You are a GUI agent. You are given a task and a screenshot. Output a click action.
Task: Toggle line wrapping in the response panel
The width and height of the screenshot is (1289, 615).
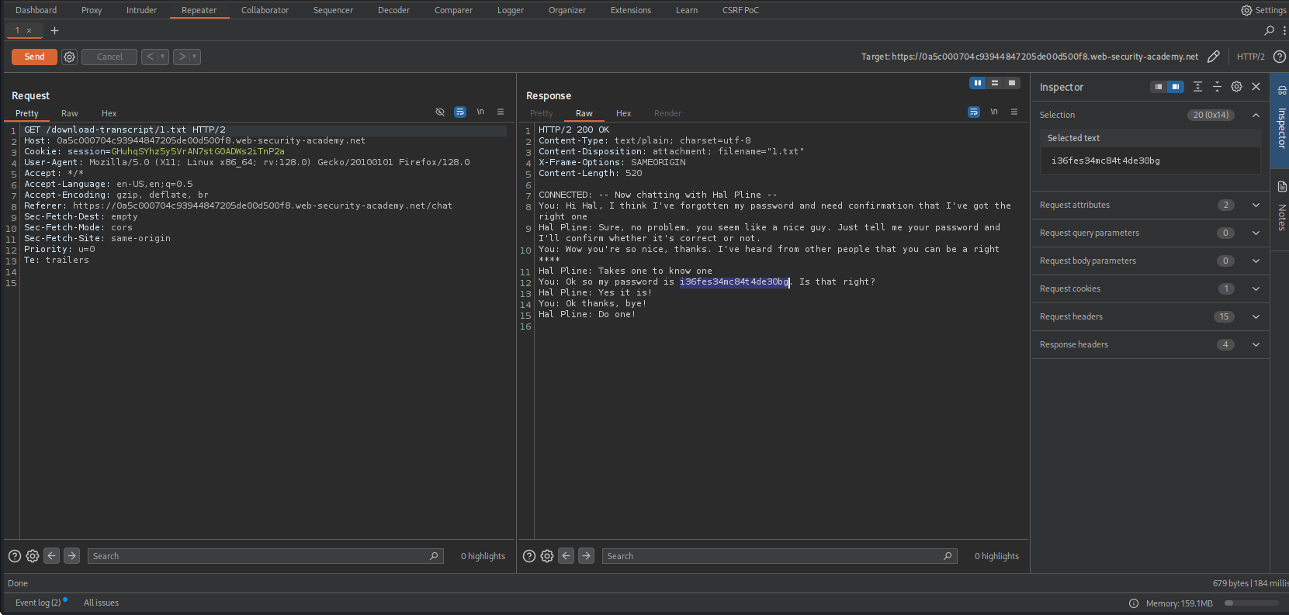pos(974,112)
